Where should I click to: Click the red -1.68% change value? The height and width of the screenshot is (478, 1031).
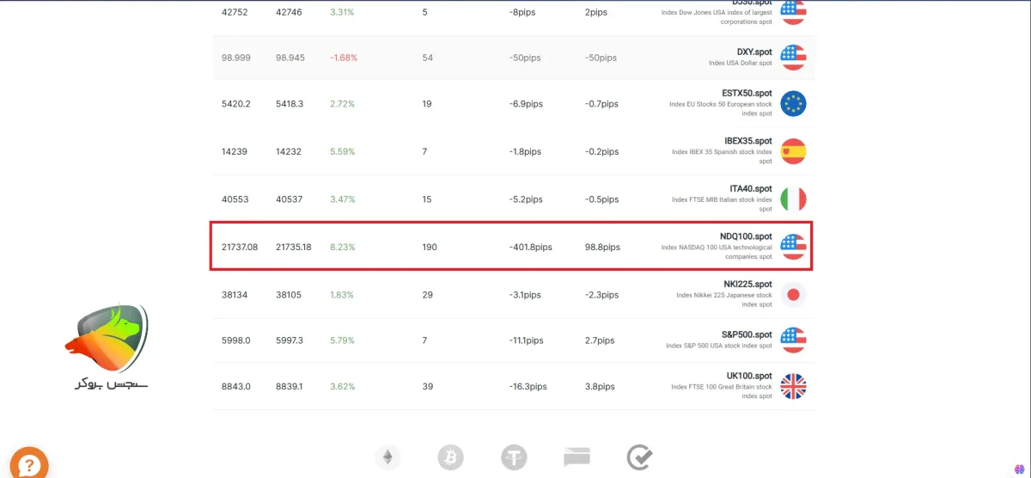point(344,58)
